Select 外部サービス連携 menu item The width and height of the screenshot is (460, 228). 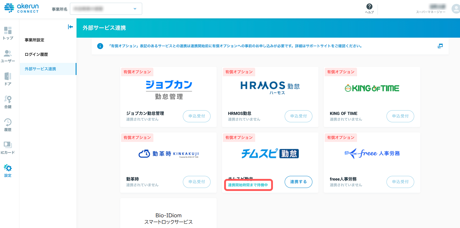point(48,69)
